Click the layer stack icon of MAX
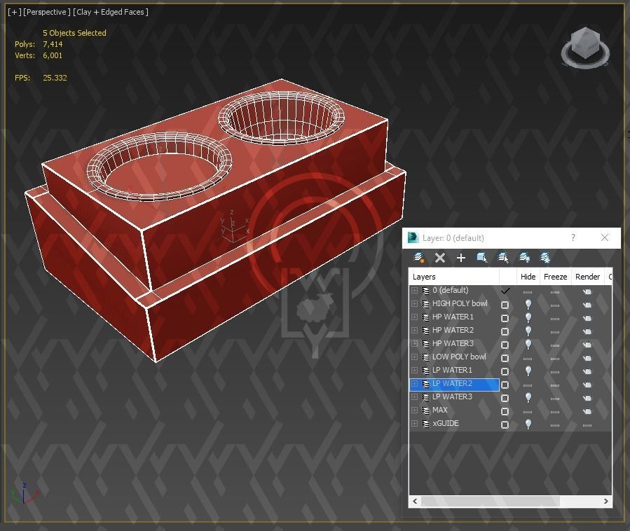The height and width of the screenshot is (531, 630). point(425,411)
